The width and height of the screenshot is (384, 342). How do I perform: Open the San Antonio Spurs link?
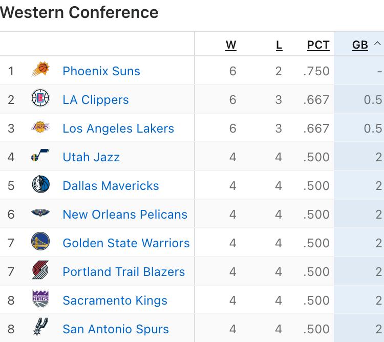click(116, 329)
